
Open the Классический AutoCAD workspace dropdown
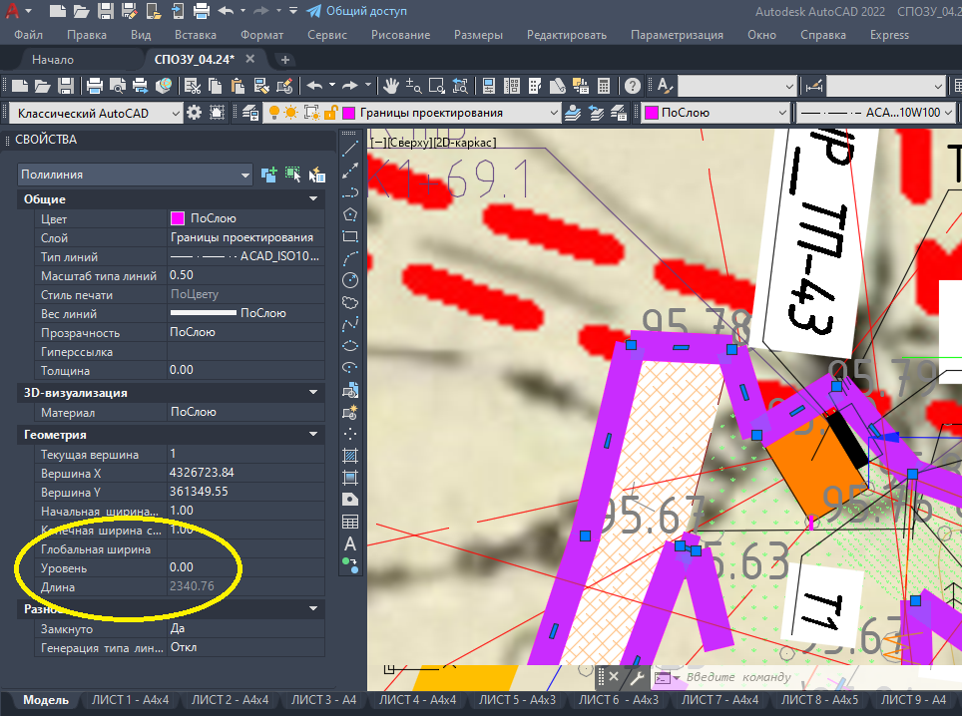point(96,113)
